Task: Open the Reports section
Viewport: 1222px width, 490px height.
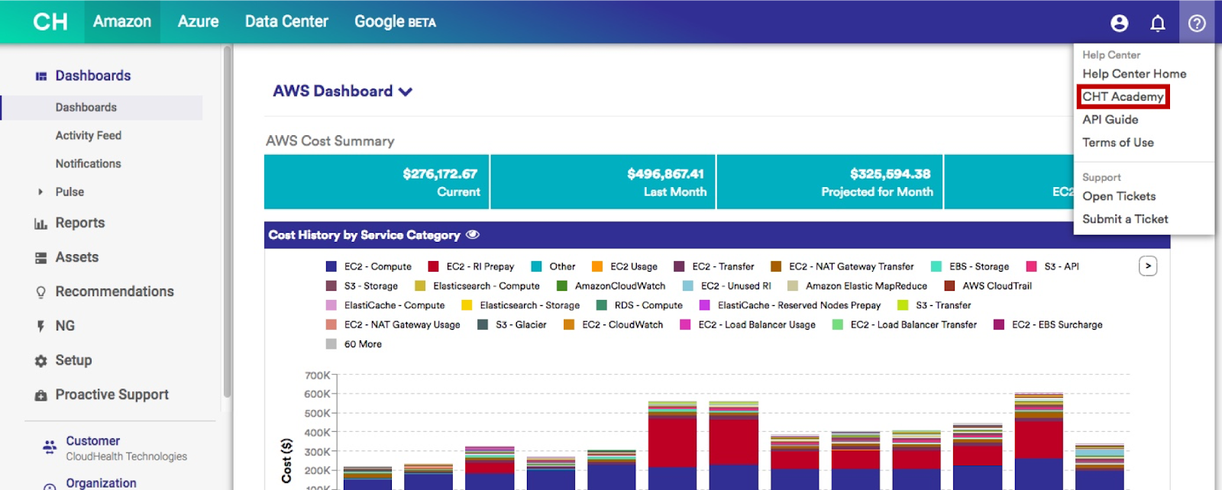Action: click(x=80, y=223)
